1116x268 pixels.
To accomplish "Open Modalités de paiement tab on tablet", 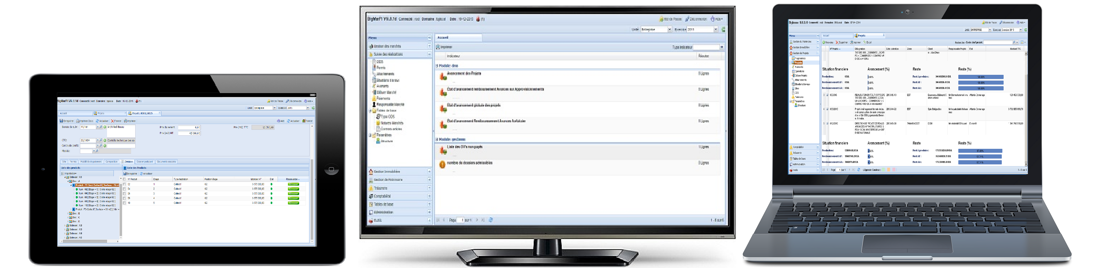I will pyautogui.click(x=91, y=162).
